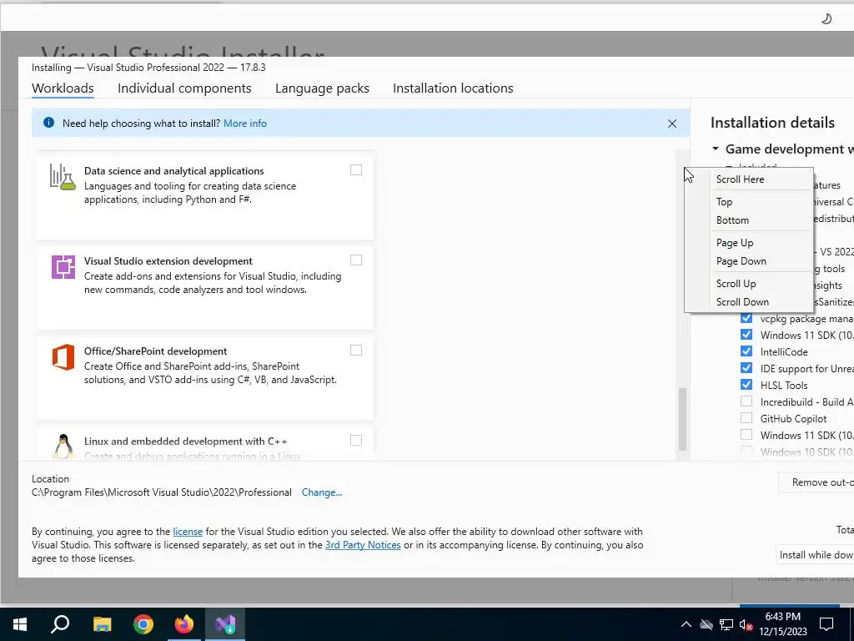Open the 3rd Party Notices link
The image size is (854, 641).
coord(363,545)
